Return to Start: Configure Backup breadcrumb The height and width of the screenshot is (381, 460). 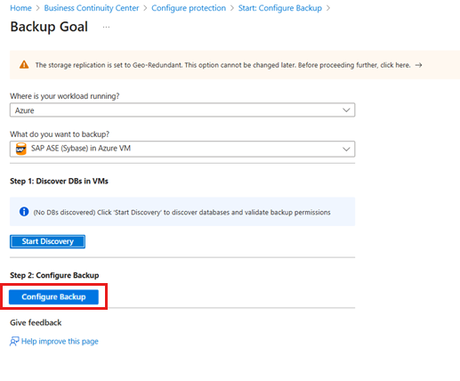pyautogui.click(x=280, y=8)
